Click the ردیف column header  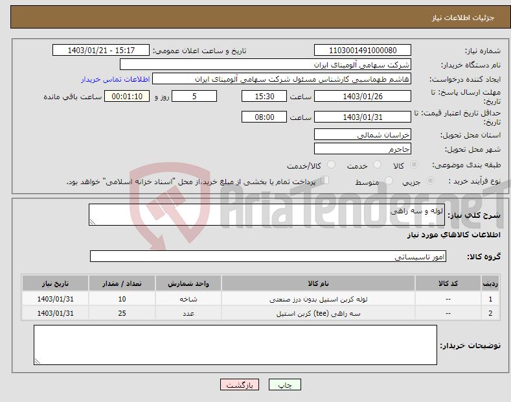[490, 283]
